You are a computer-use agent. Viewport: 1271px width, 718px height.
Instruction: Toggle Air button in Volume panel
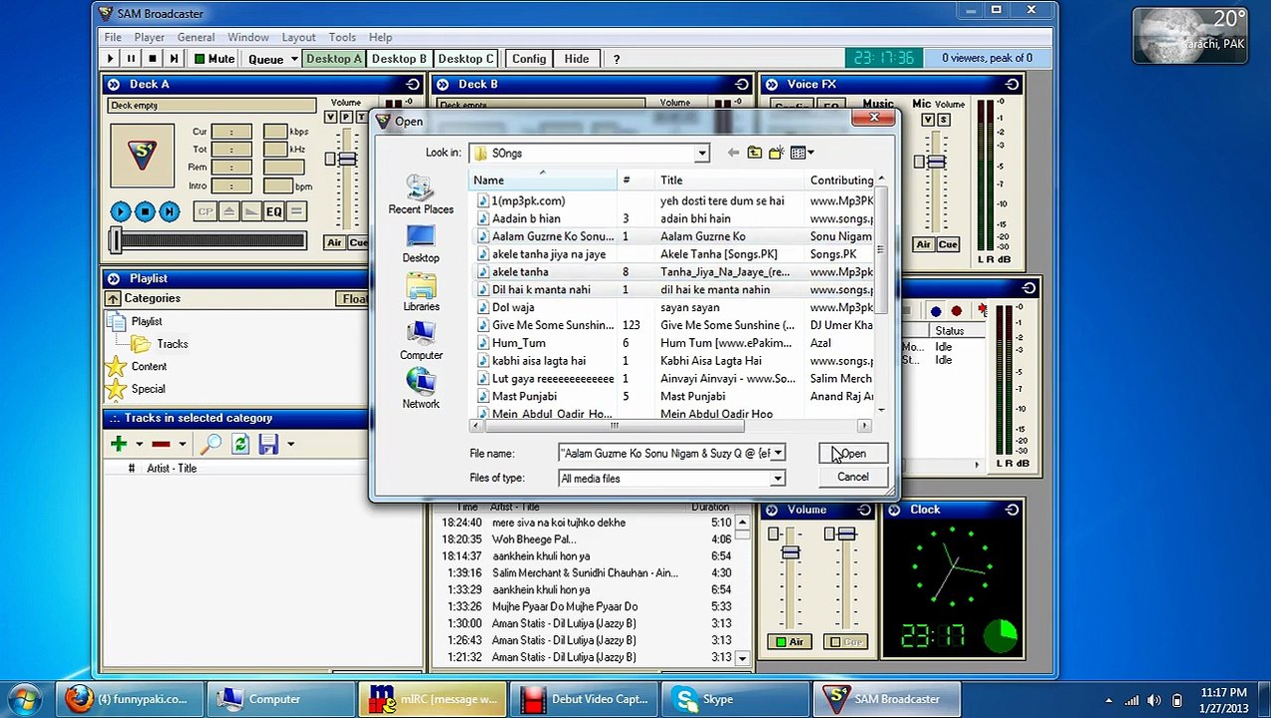tap(789, 641)
